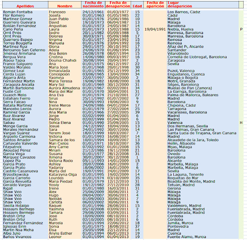Click the cell 'Iglesias Eirín'
This screenshot has height=240, width=247.
coord(15,227)
